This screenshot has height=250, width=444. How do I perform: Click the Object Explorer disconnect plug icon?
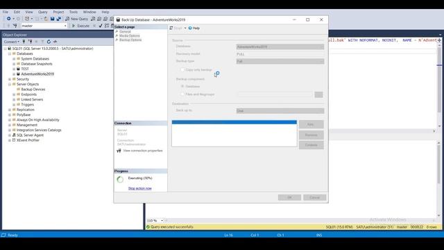[30, 42]
